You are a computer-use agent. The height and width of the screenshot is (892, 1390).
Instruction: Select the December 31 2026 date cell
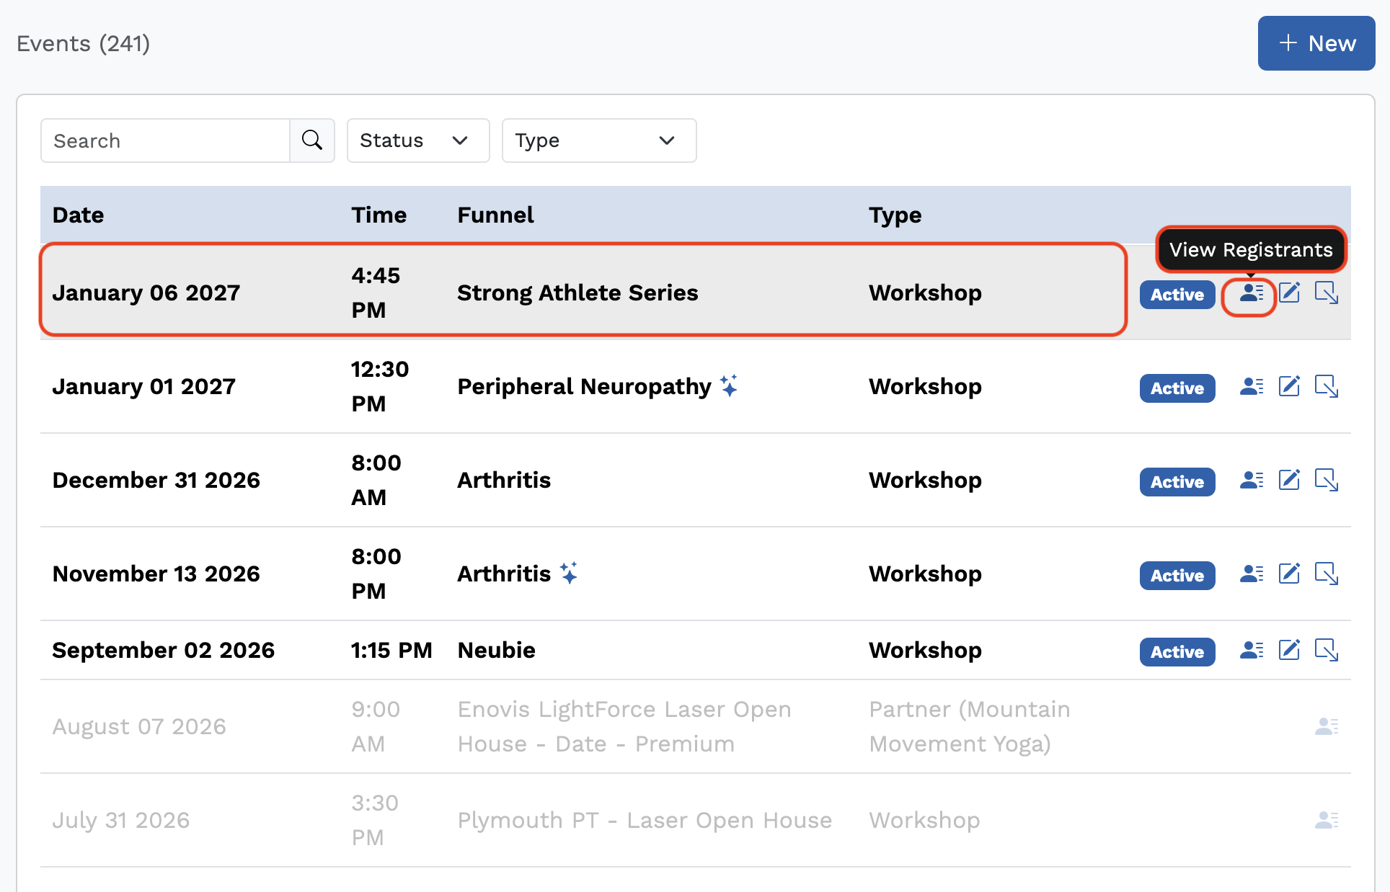tap(156, 480)
